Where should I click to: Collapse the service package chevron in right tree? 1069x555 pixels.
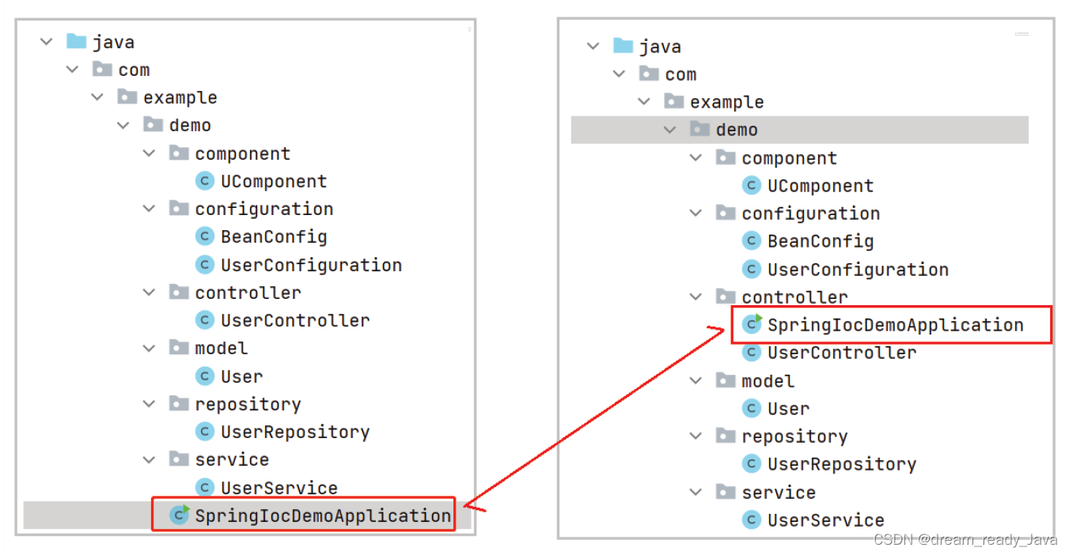tap(696, 492)
